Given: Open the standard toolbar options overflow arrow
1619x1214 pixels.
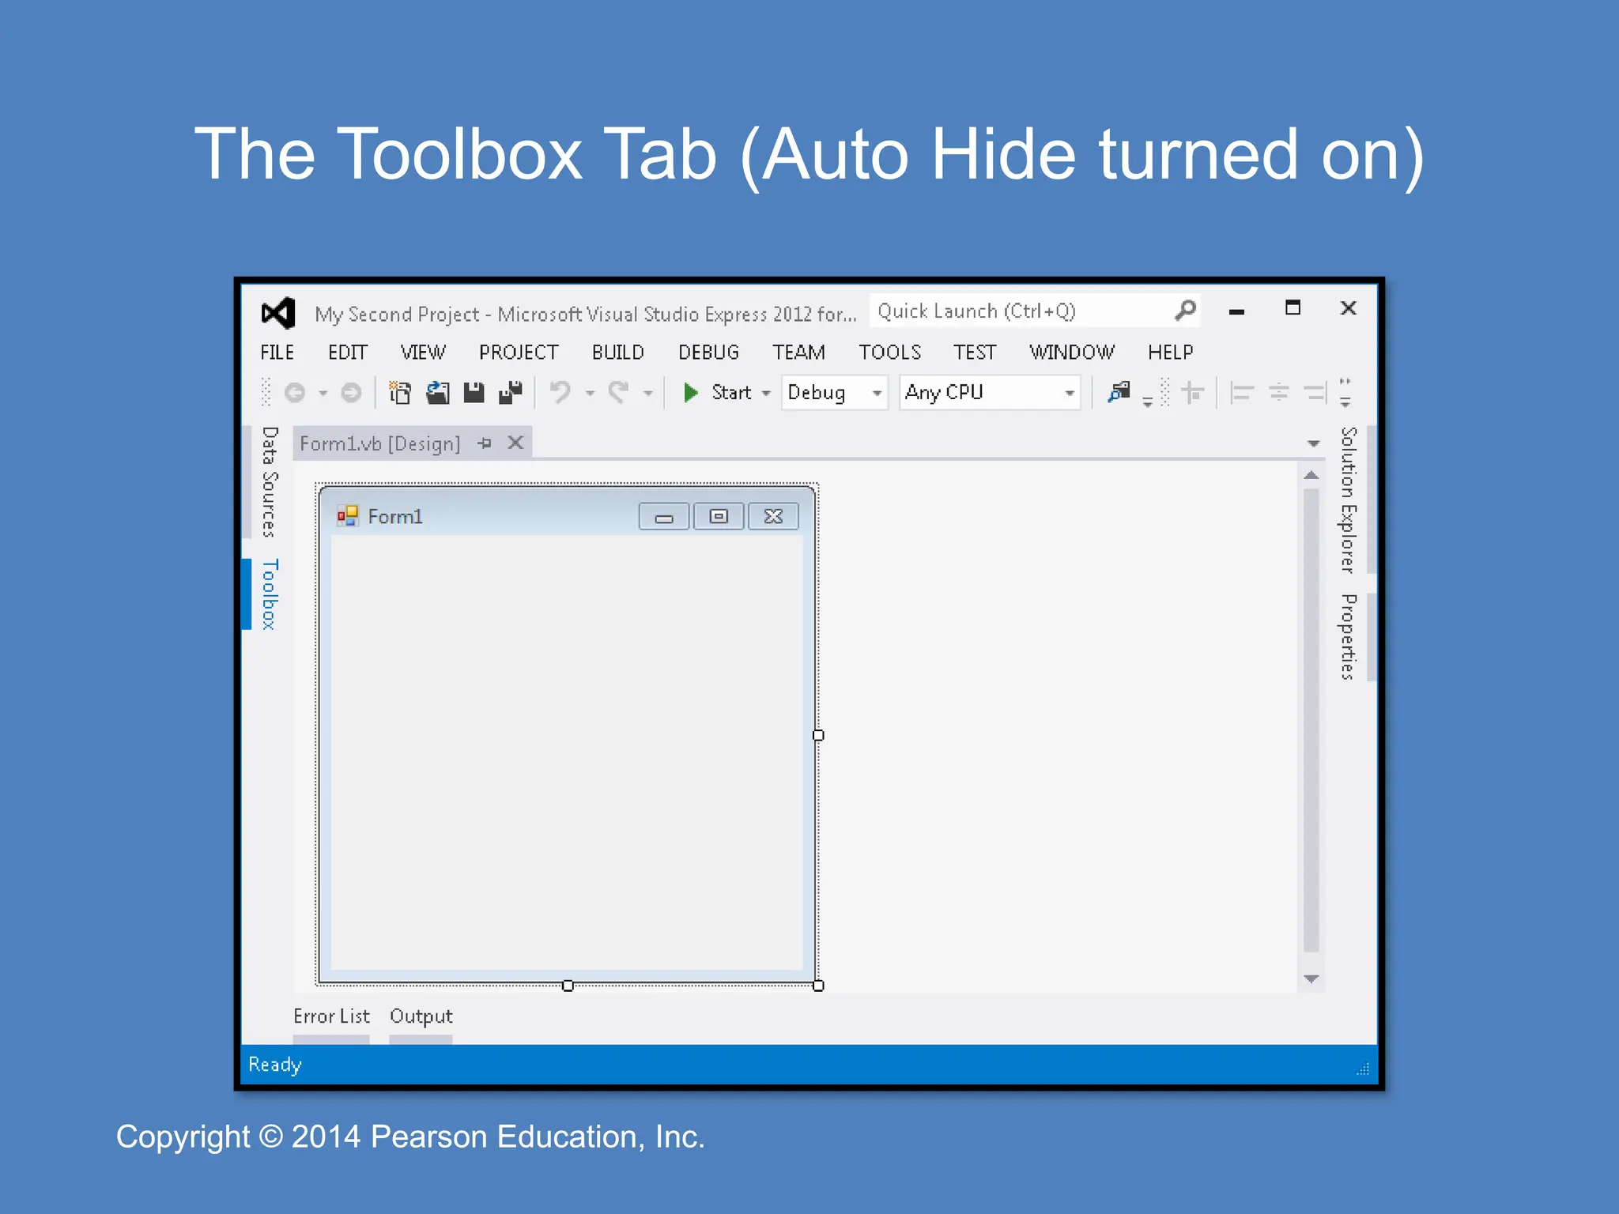Looking at the screenshot, I should tap(1147, 403).
